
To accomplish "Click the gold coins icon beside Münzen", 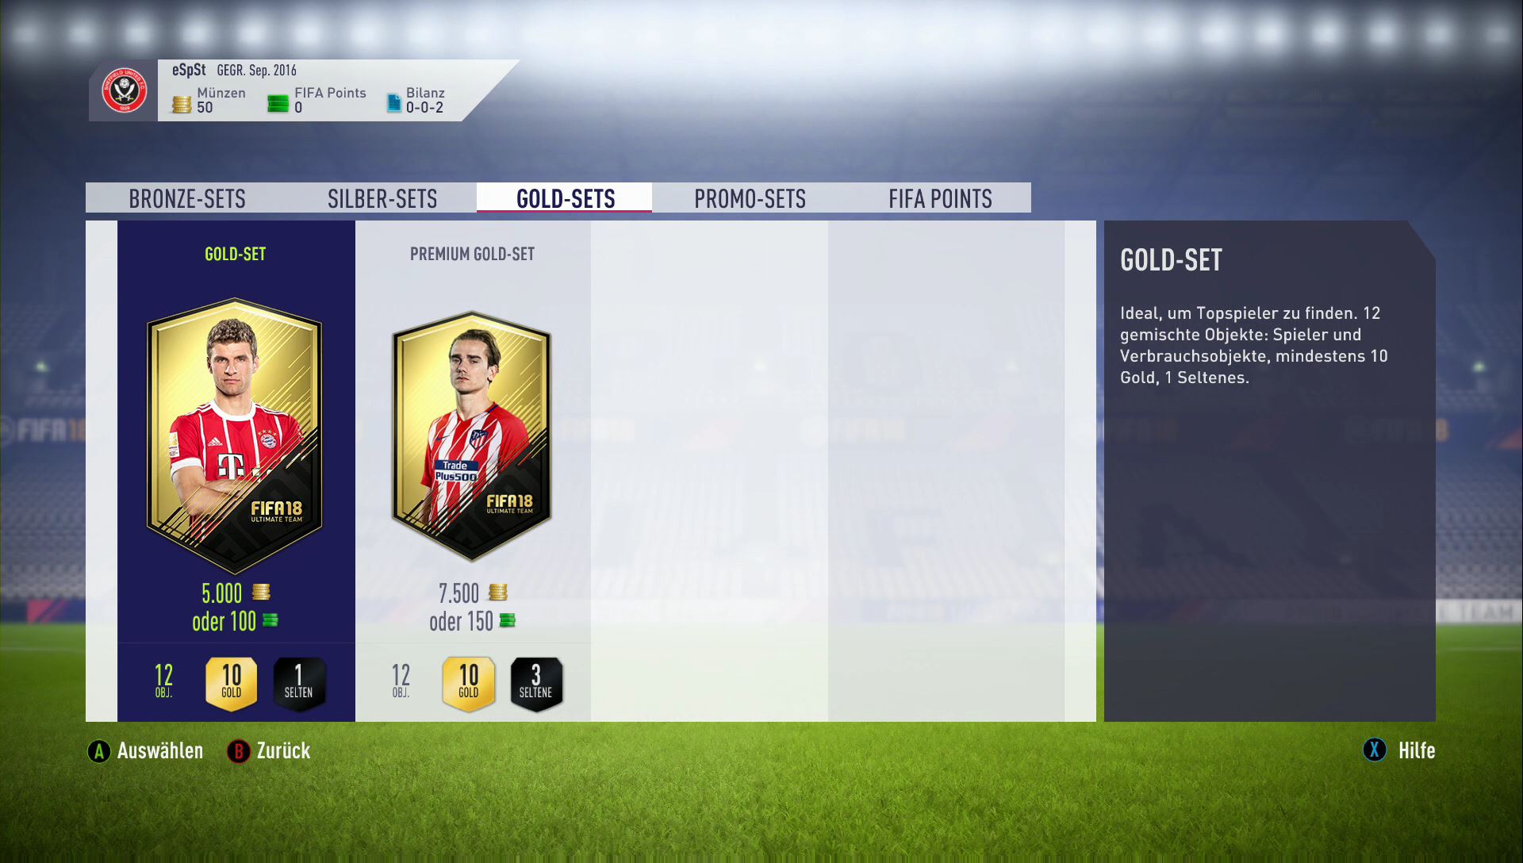I will (x=182, y=105).
